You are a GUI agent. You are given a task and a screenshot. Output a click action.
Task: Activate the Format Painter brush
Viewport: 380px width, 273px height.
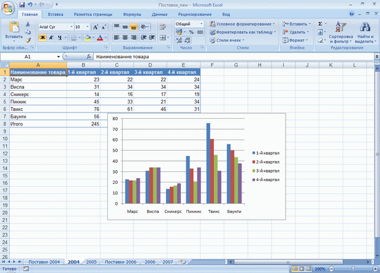click(28, 40)
